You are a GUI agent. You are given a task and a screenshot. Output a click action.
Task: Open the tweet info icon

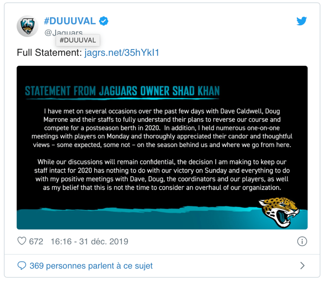pos(302,241)
